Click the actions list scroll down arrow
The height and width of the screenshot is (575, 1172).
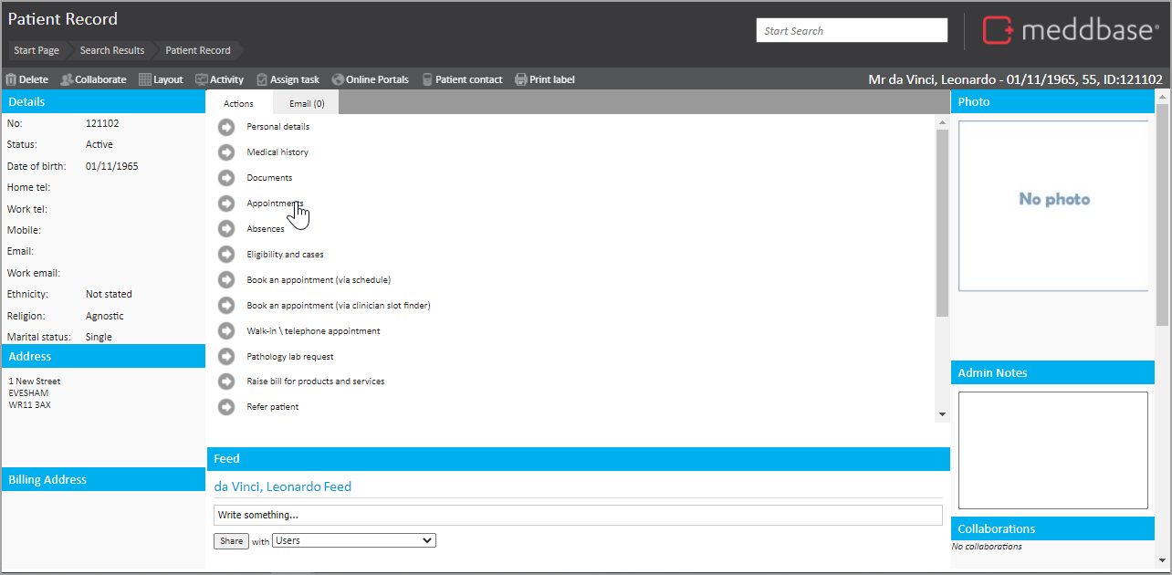click(x=943, y=414)
